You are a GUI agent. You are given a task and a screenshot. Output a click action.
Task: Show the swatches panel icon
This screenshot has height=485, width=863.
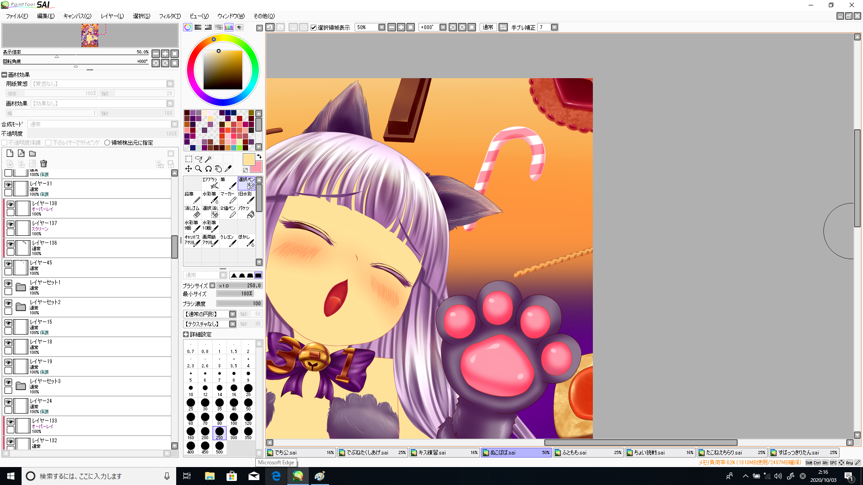pyautogui.click(x=229, y=27)
